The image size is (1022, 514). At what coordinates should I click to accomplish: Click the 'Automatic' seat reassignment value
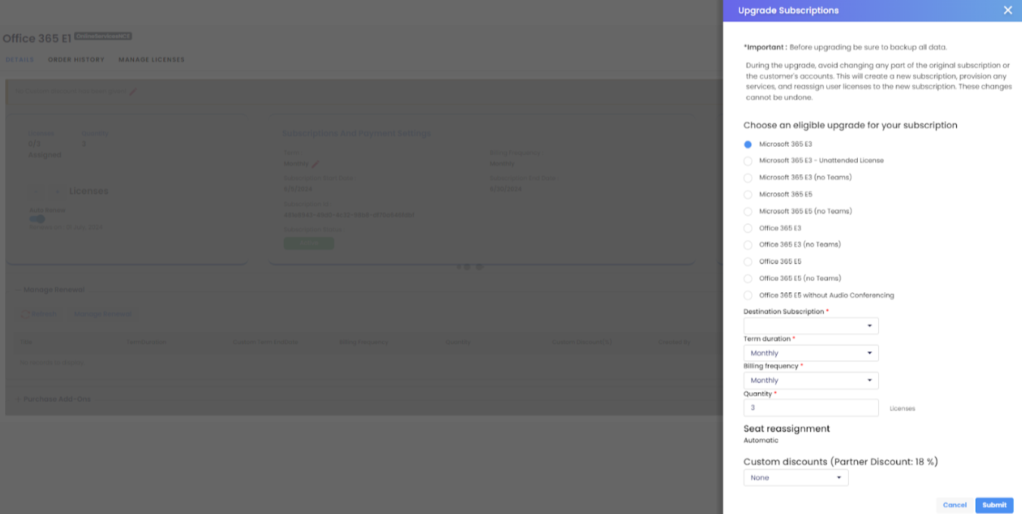761,441
